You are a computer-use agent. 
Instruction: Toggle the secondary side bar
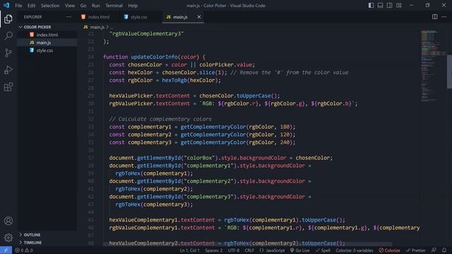389,6
